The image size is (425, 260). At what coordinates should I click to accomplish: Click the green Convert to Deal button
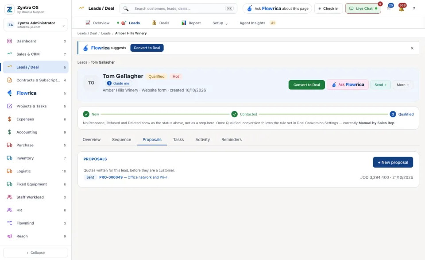[306, 85]
